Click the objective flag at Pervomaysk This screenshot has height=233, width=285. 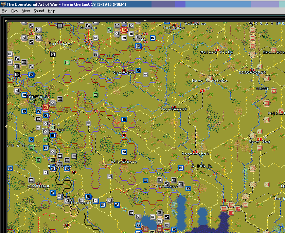coord(174,107)
